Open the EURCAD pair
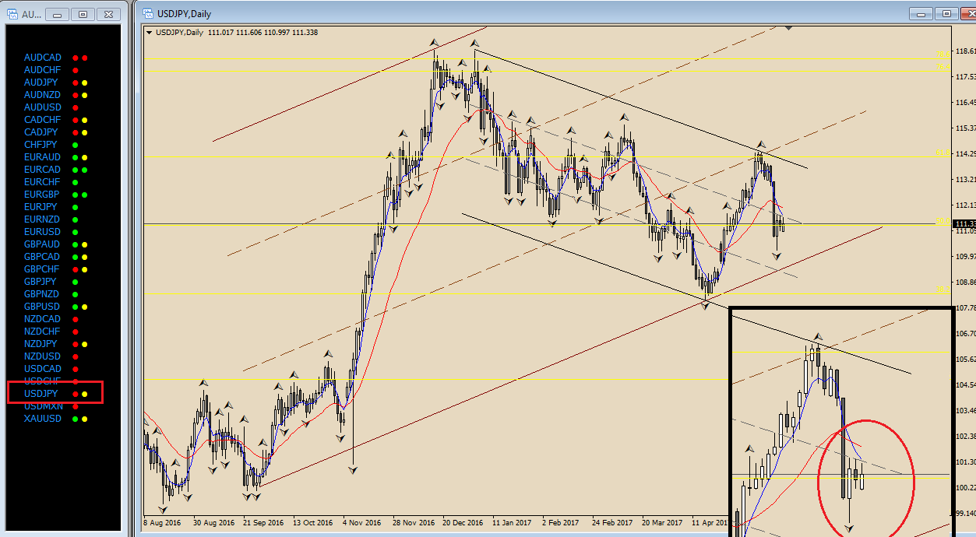Screen dimensions: 976x537 point(42,170)
